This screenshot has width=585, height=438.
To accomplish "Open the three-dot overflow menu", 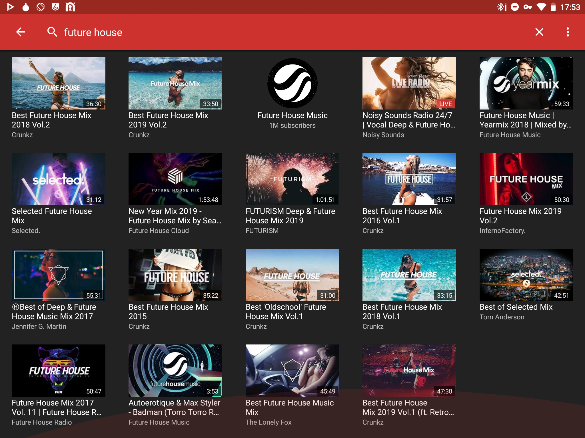I will click(x=568, y=32).
